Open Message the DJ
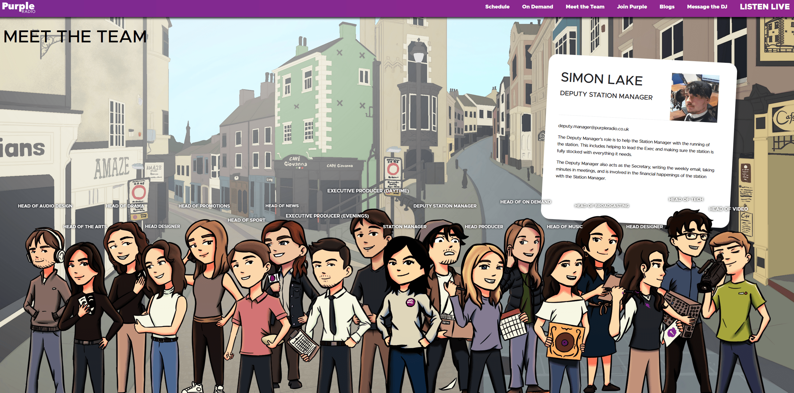Image resolution: width=794 pixels, height=393 pixels. coord(707,7)
